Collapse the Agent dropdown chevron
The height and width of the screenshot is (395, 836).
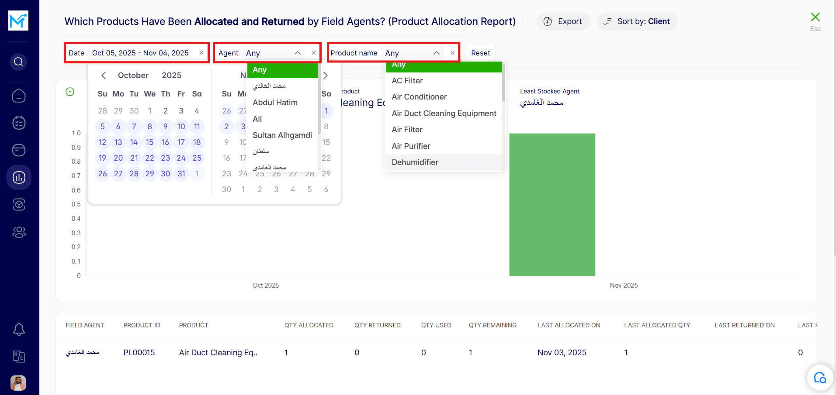point(298,53)
